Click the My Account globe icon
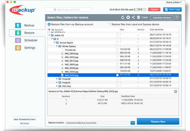The height and width of the screenshot is (131, 190). pyautogui.click(x=49, y=29)
